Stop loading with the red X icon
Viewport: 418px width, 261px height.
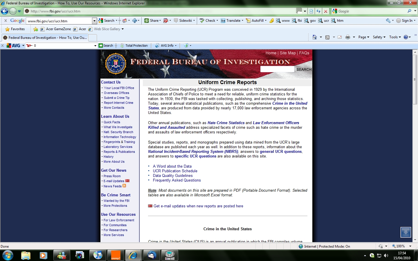click(x=326, y=11)
